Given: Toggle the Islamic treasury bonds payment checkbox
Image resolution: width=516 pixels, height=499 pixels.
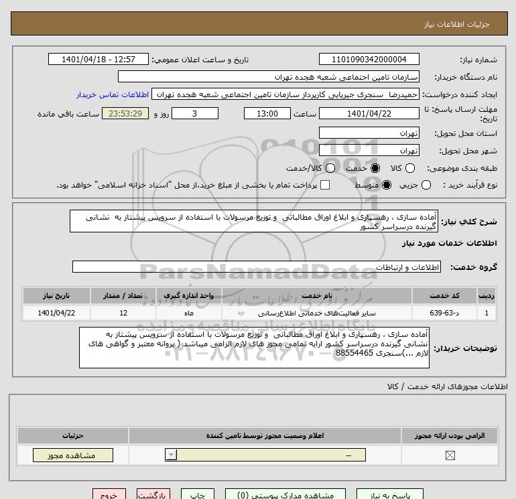Looking at the screenshot, I should tap(325, 185).
